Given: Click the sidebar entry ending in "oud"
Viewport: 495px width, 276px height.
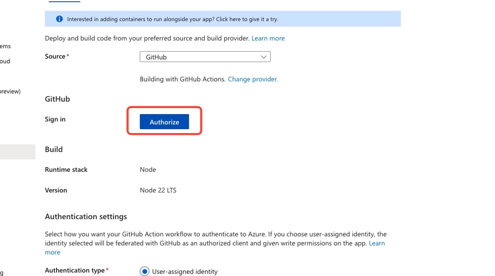Looking at the screenshot, I should 5,61.
